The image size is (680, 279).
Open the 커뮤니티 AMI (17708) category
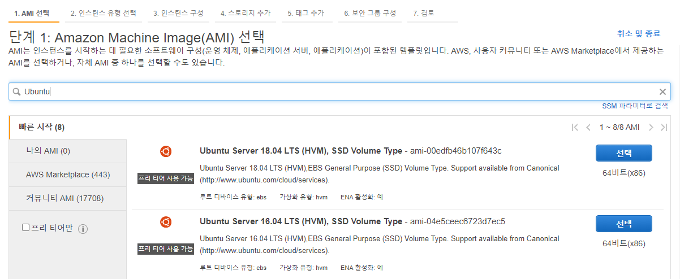68,198
